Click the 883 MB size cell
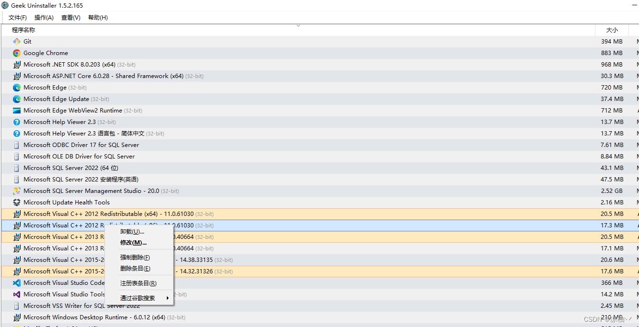Image resolution: width=639 pixels, height=327 pixels. [612, 53]
